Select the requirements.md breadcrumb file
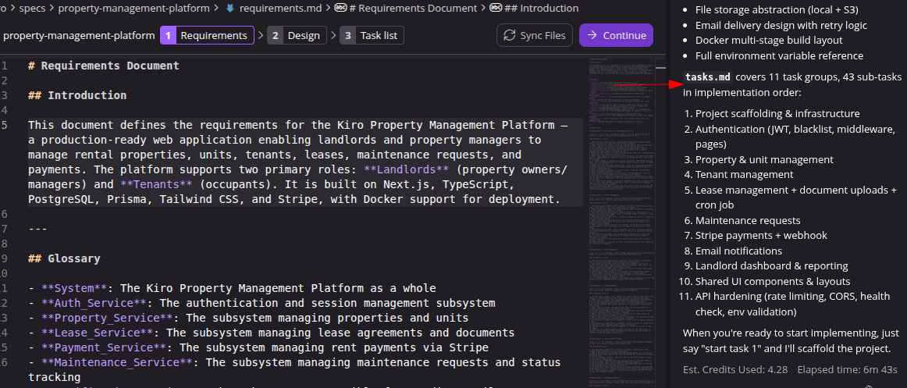The image size is (907, 388). 280,8
